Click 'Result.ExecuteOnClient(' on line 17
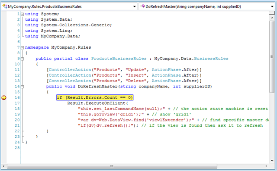The height and width of the screenshot is (171, 277). pos(98,103)
